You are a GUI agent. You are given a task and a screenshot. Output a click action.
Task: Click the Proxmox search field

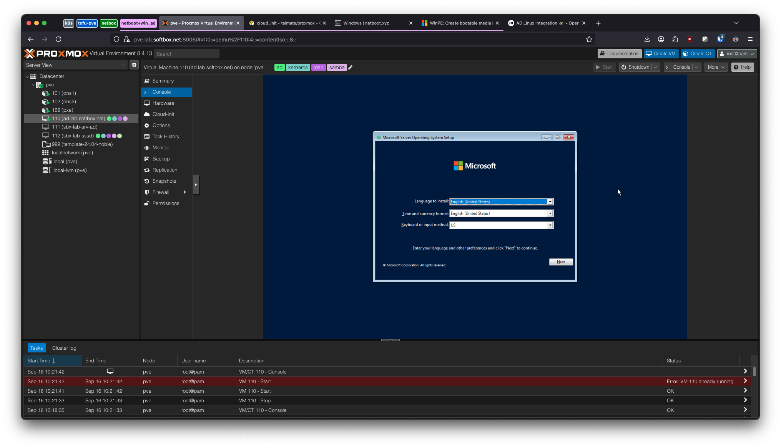pyautogui.click(x=187, y=54)
